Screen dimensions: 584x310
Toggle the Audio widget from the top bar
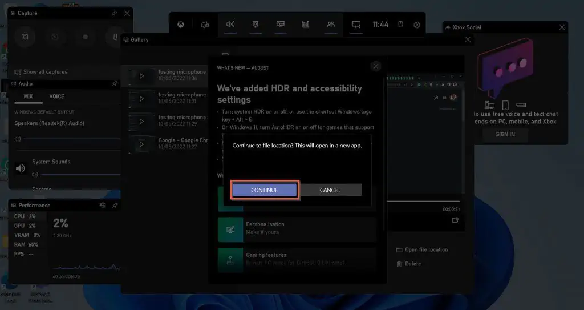(x=230, y=25)
